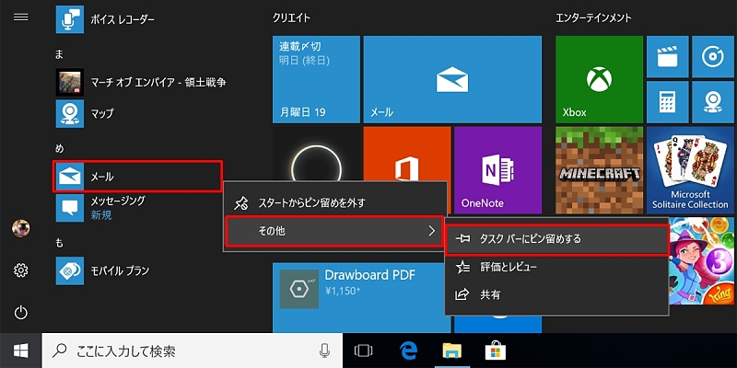Open the calendar tile showing 月曜日 19

click(x=316, y=79)
